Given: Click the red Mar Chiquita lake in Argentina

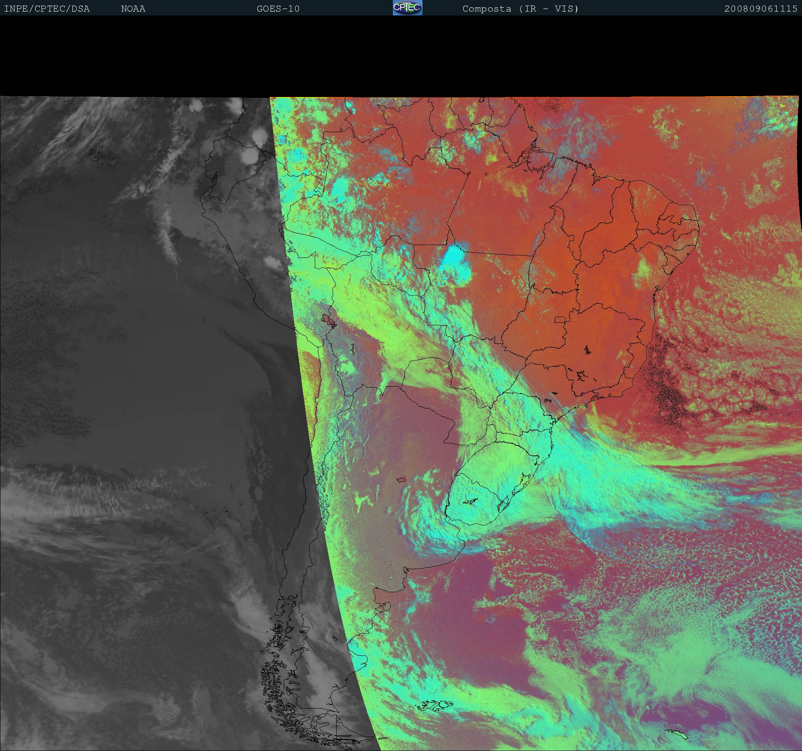Looking at the screenshot, I should pyautogui.click(x=401, y=480).
